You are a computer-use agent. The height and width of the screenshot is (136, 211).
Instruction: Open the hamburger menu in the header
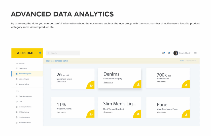click(x=195, y=53)
